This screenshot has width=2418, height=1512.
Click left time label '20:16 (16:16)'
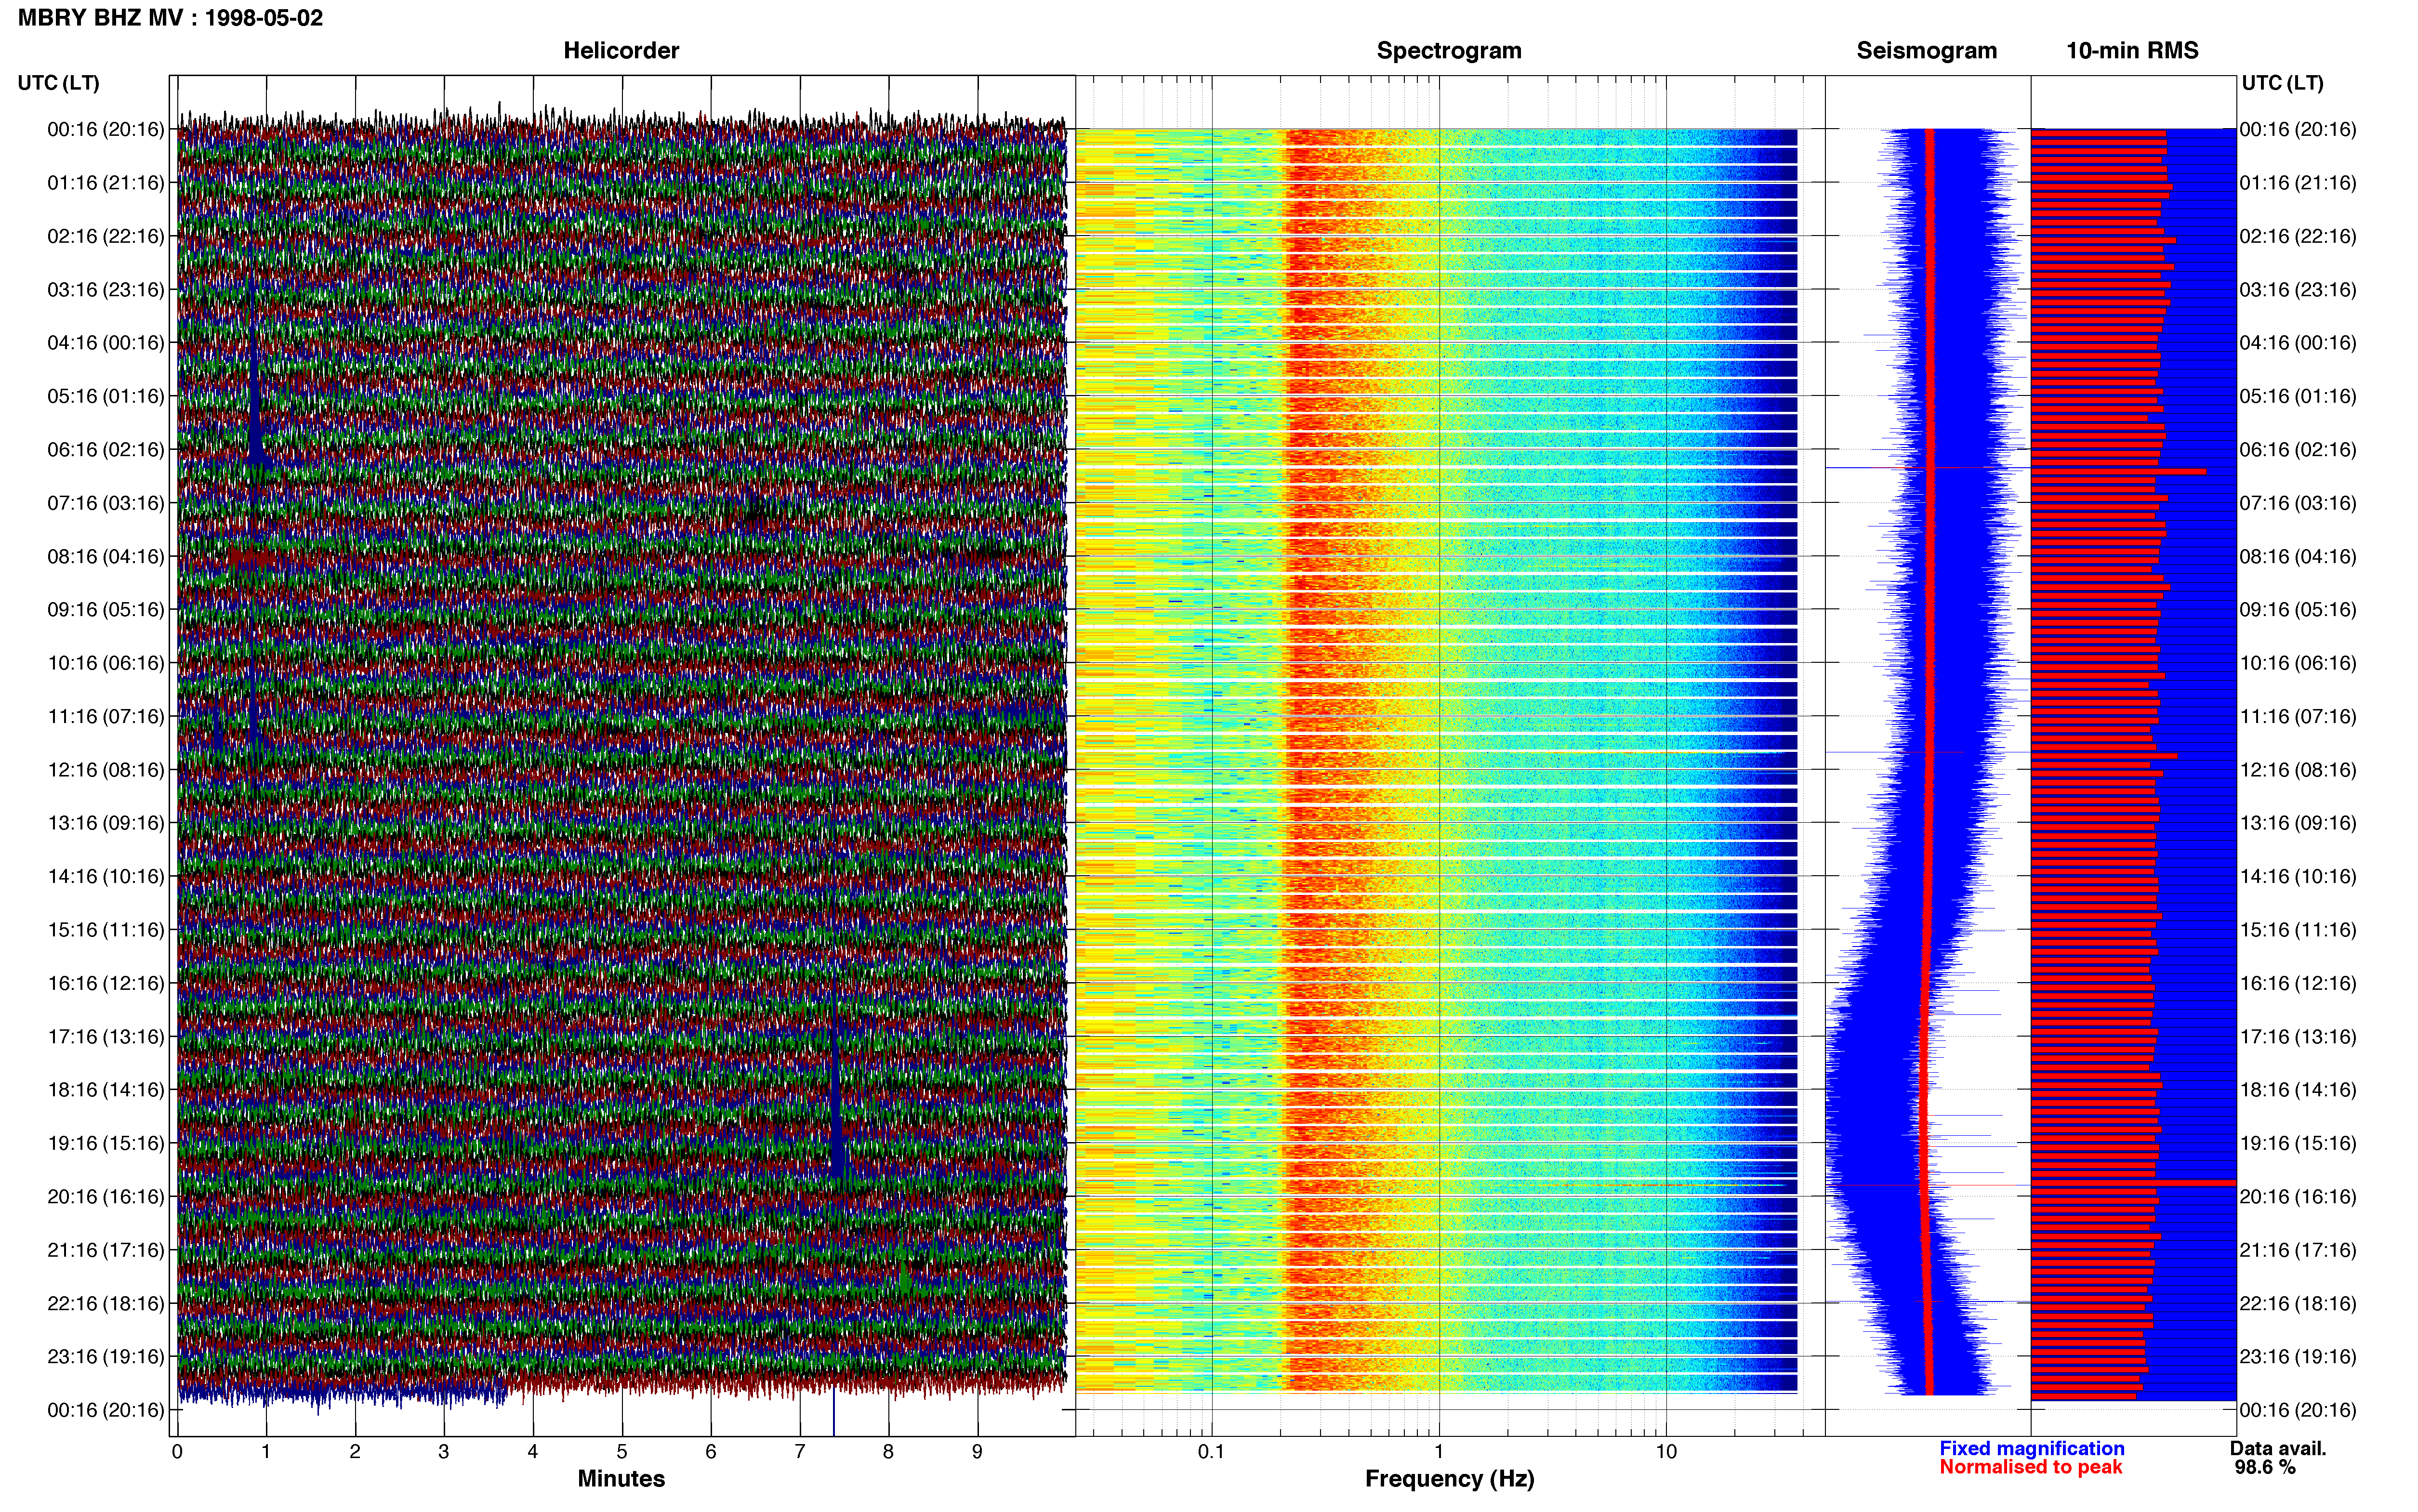106,1197
